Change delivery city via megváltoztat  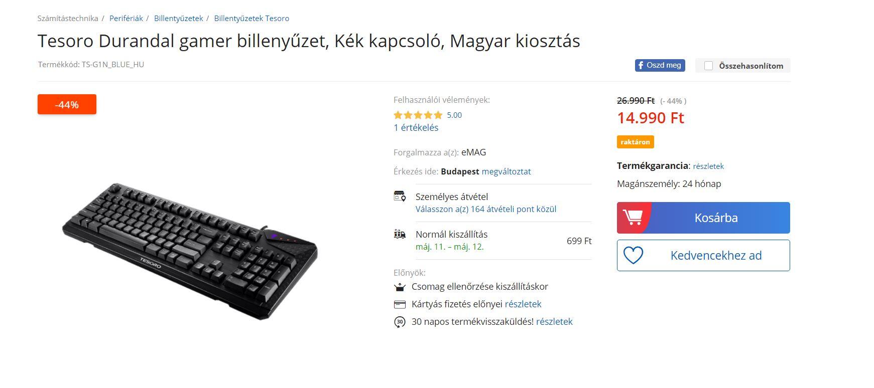click(506, 171)
